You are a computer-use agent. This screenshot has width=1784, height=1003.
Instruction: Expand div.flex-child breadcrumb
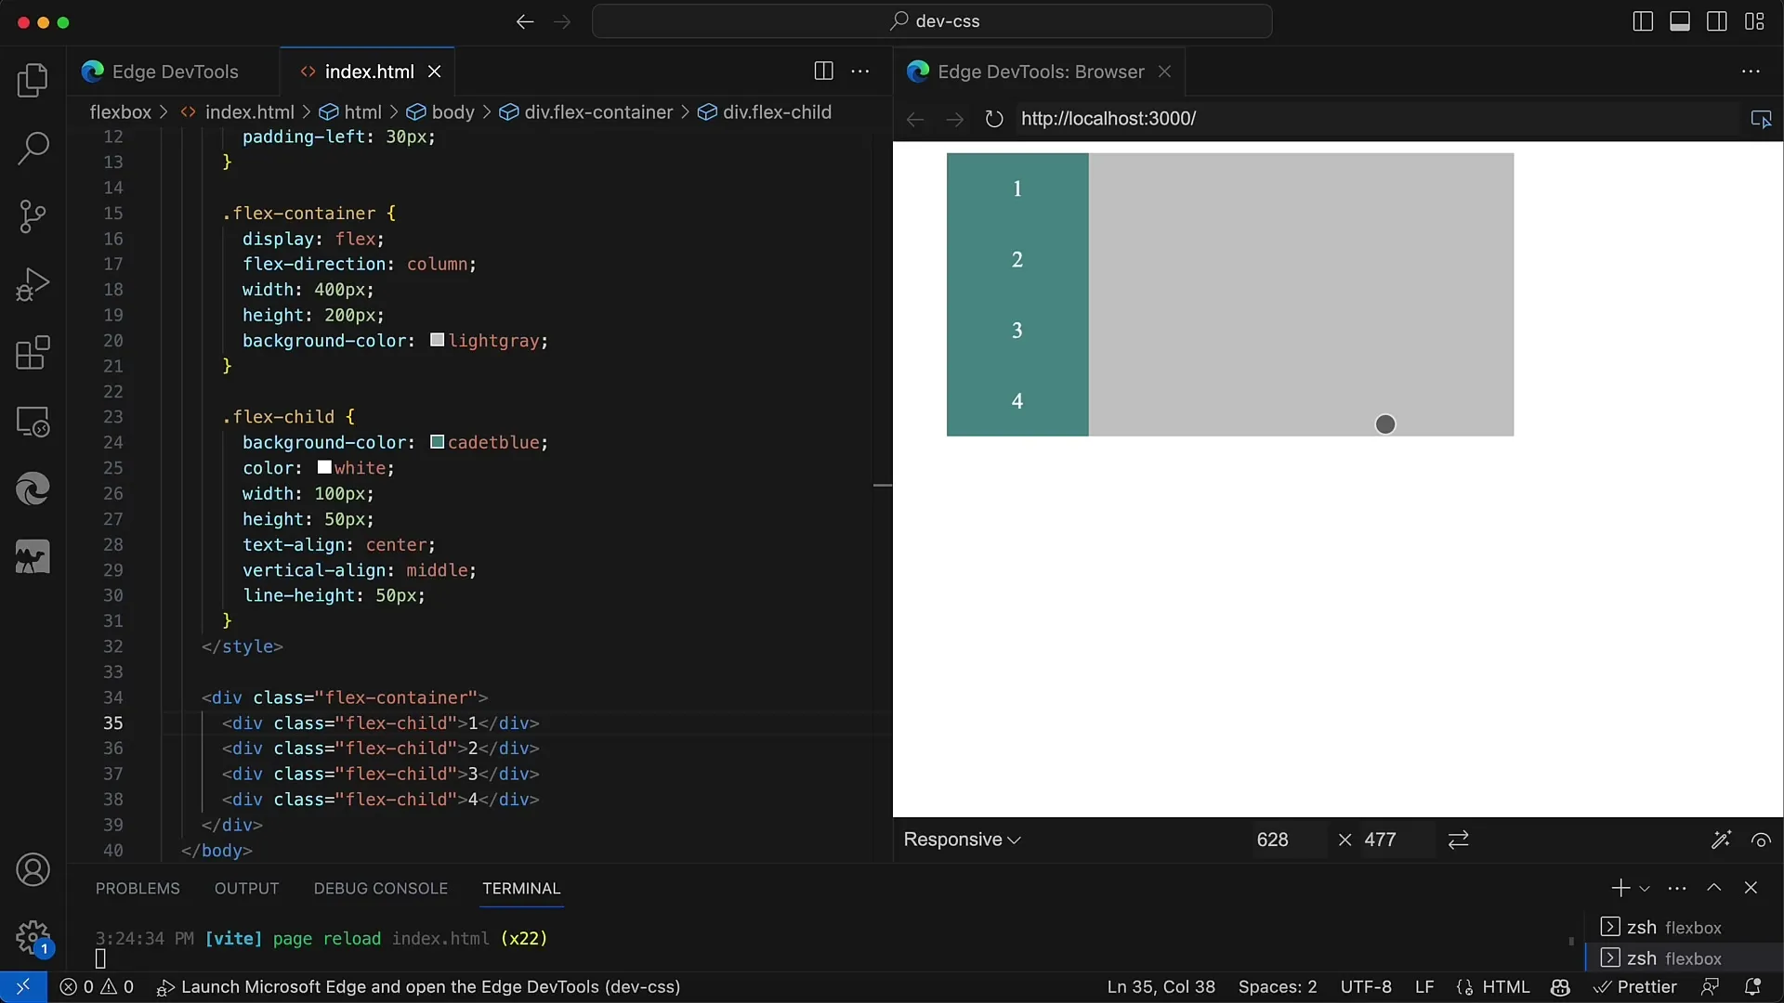tap(765, 112)
